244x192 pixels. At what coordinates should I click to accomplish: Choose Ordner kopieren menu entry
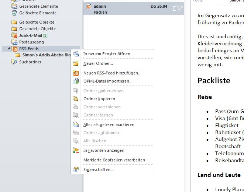[99, 99]
